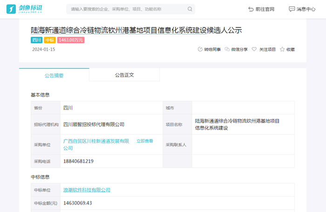Click the 中标 tag
326x212 pixels.
(x=50, y=40)
